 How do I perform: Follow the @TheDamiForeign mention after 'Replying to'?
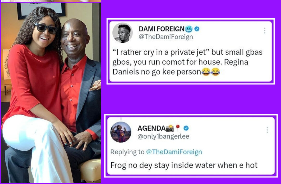point(174,152)
